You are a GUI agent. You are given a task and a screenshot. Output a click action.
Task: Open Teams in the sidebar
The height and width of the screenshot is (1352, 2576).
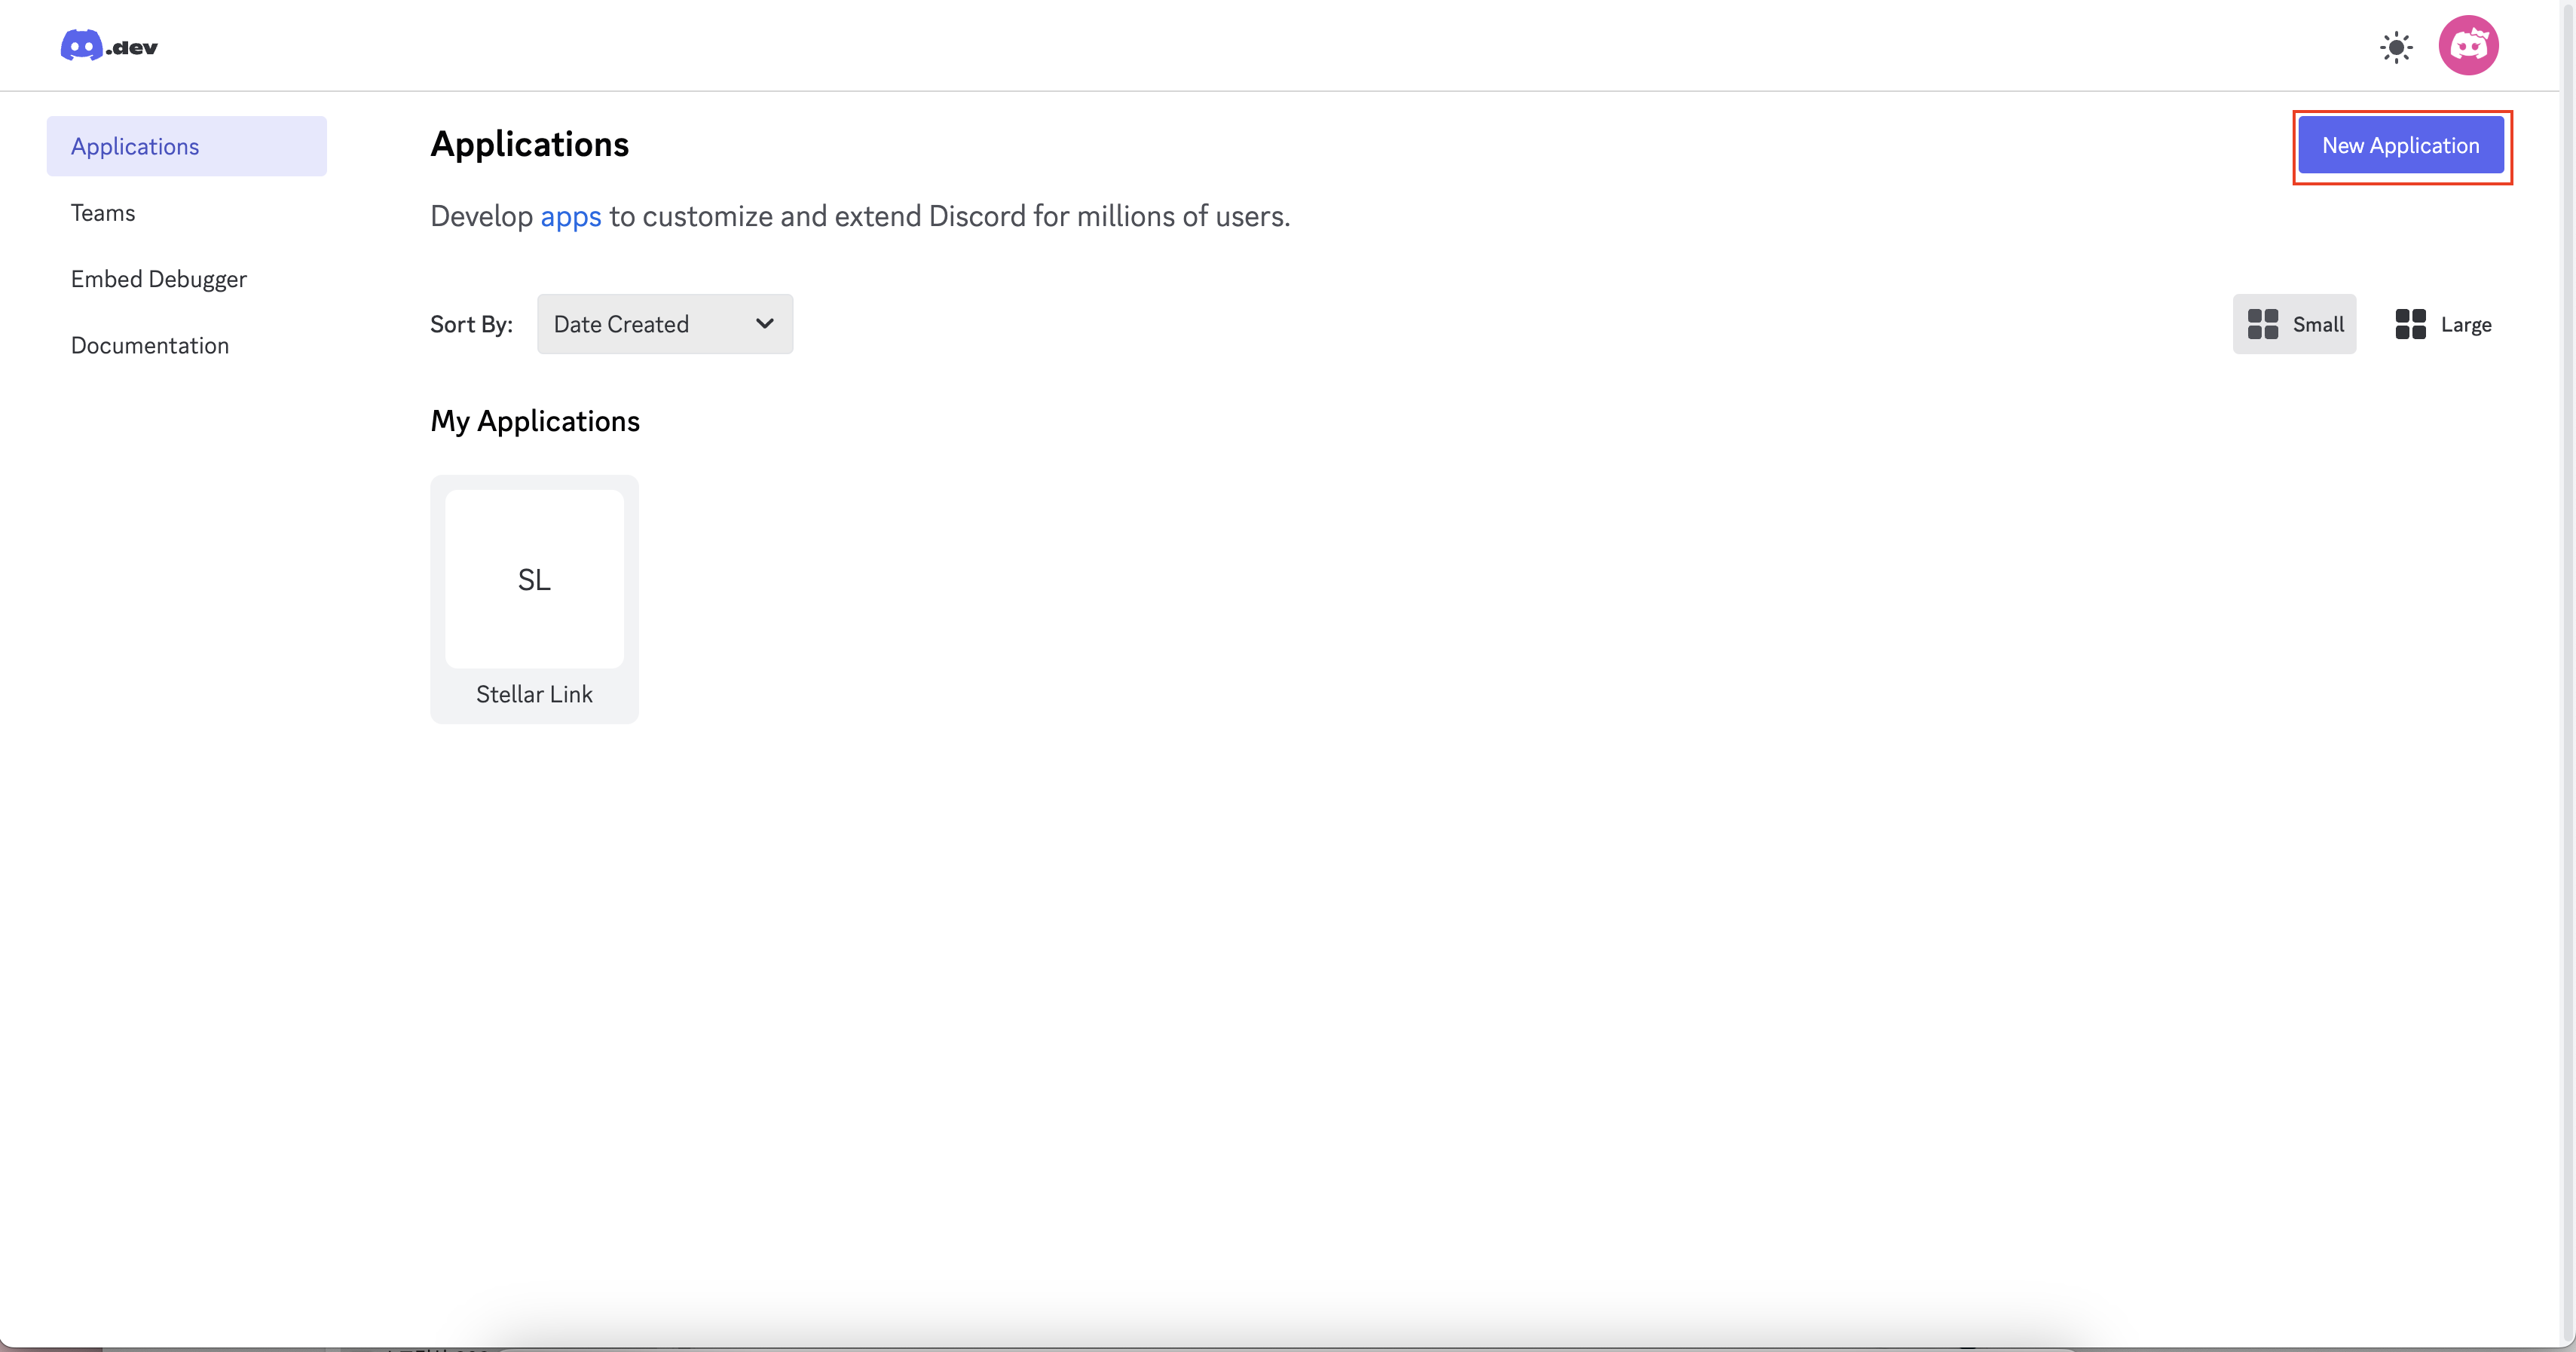point(187,213)
